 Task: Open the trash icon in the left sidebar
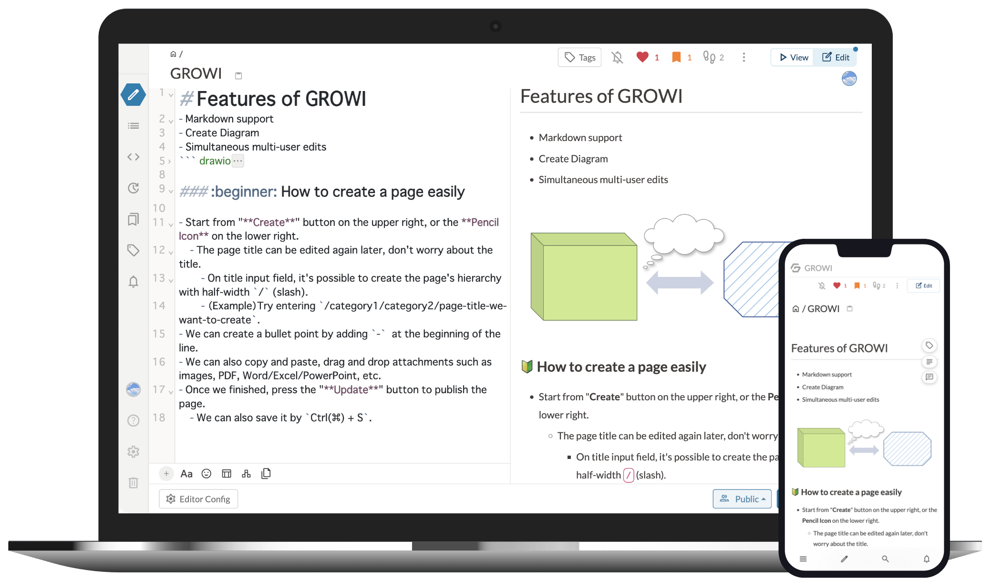click(134, 483)
